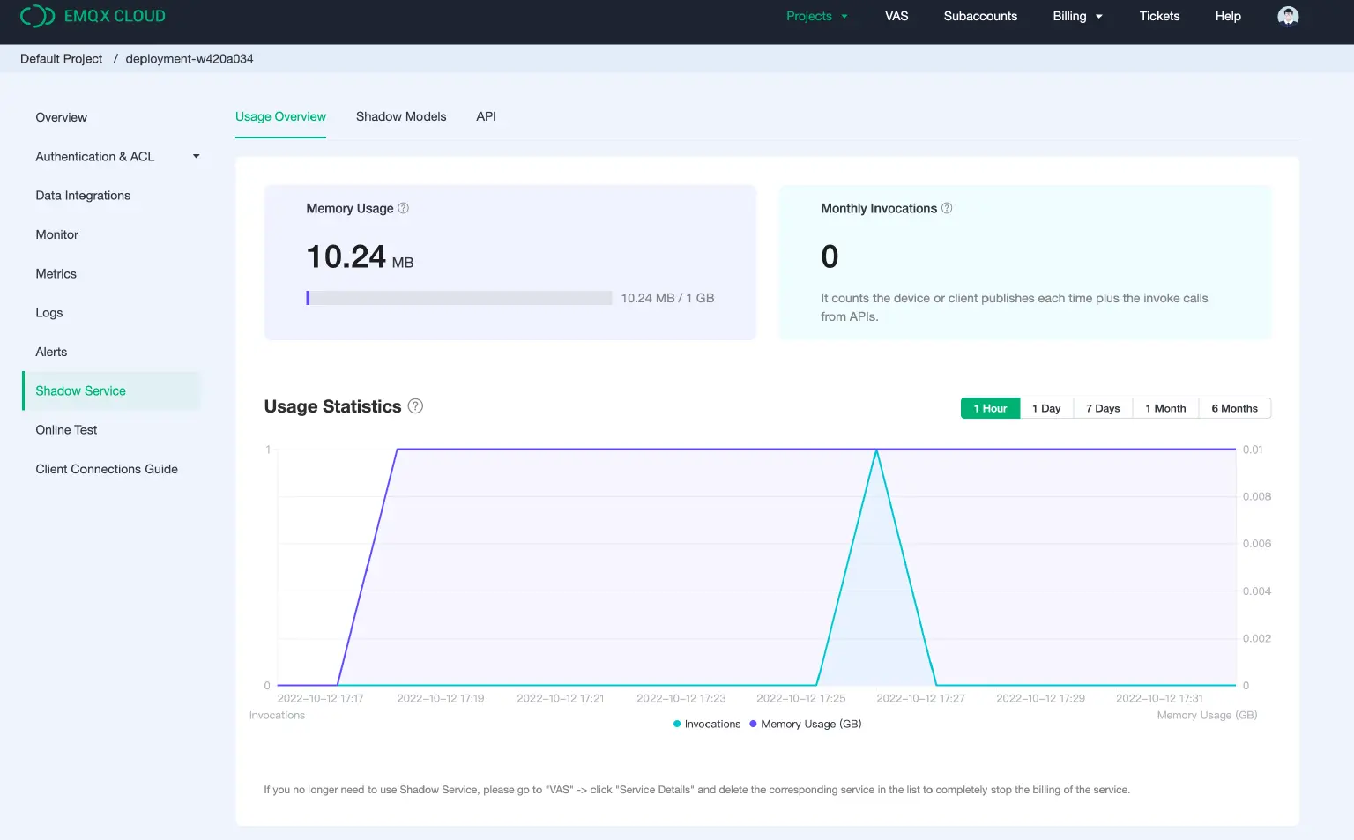Open the Memory Usage help tooltip

pyautogui.click(x=404, y=208)
